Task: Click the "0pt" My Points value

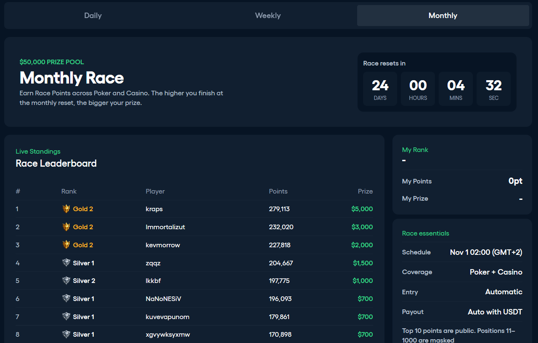Action: [x=515, y=181]
